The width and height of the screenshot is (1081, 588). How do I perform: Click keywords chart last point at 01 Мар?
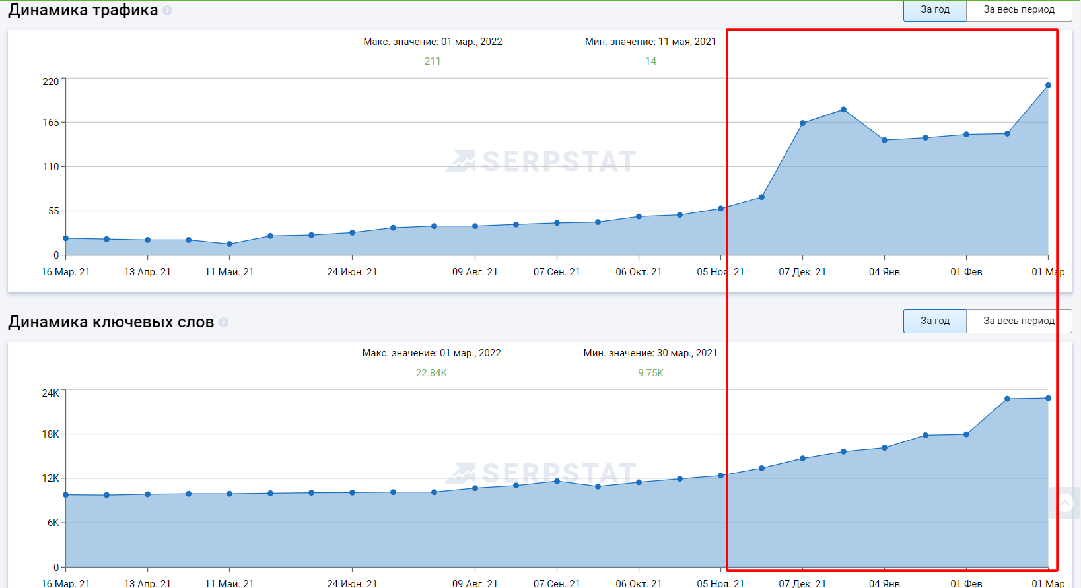pyautogui.click(x=1048, y=398)
